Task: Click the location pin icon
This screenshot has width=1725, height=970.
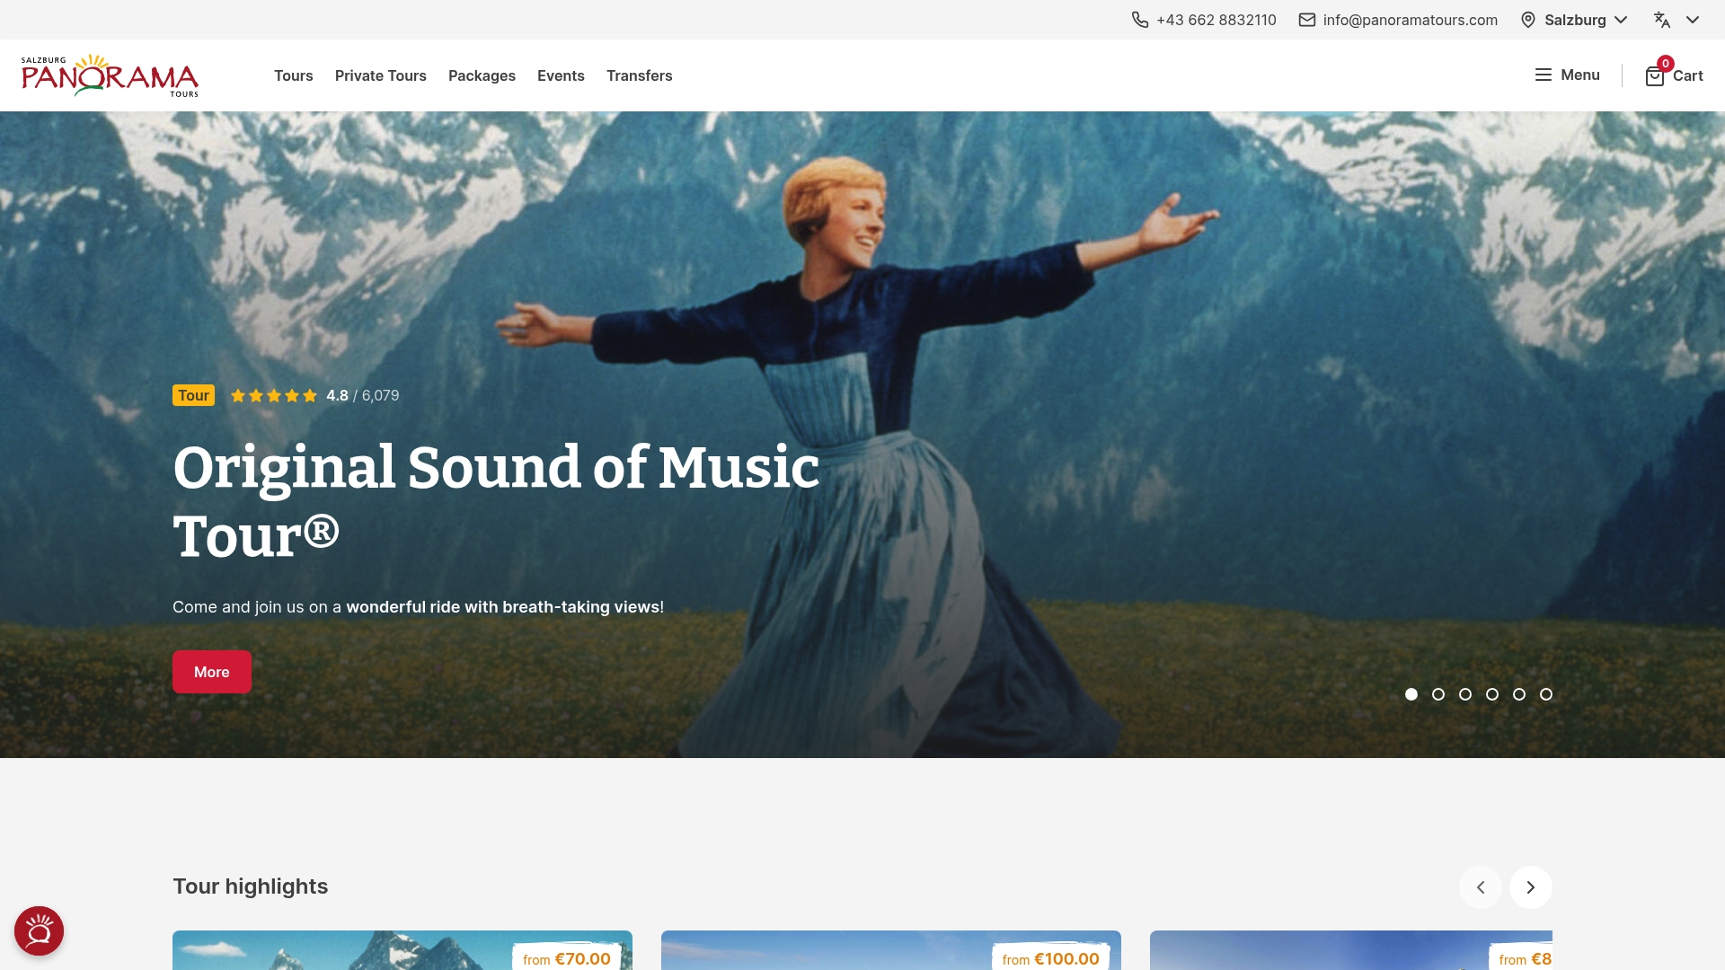Action: pyautogui.click(x=1528, y=20)
